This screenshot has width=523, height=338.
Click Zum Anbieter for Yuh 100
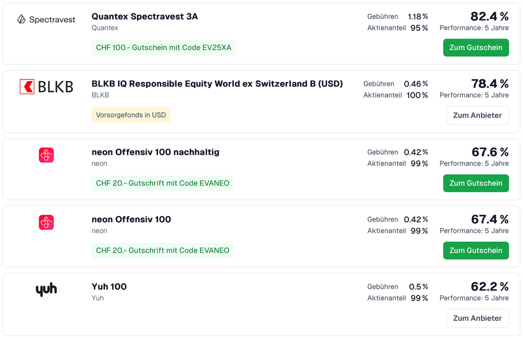click(477, 318)
